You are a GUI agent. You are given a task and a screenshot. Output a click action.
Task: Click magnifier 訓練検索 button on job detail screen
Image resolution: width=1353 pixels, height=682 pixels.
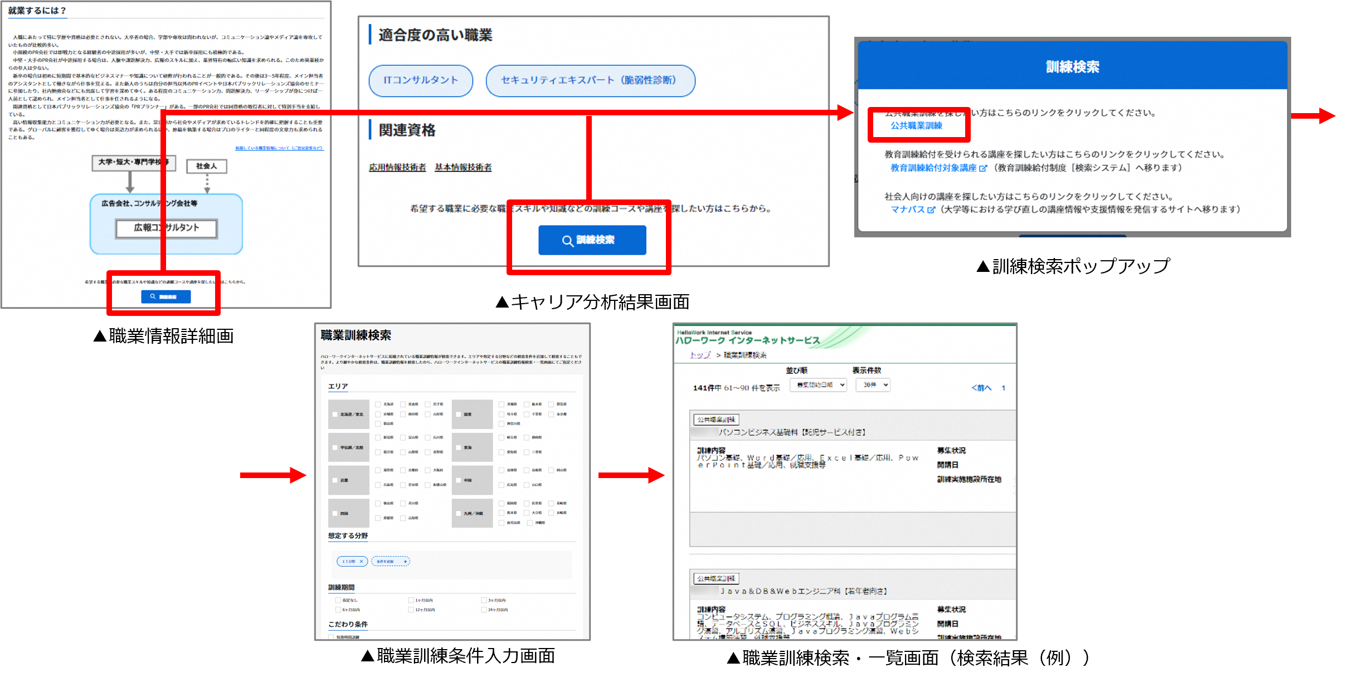click(166, 297)
